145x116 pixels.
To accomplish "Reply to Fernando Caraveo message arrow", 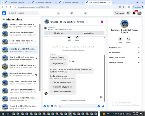I will tap(73, 61).
